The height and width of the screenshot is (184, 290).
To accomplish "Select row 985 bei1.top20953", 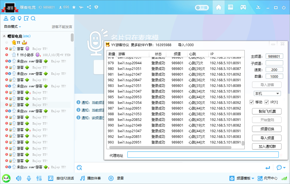I will [174, 97].
